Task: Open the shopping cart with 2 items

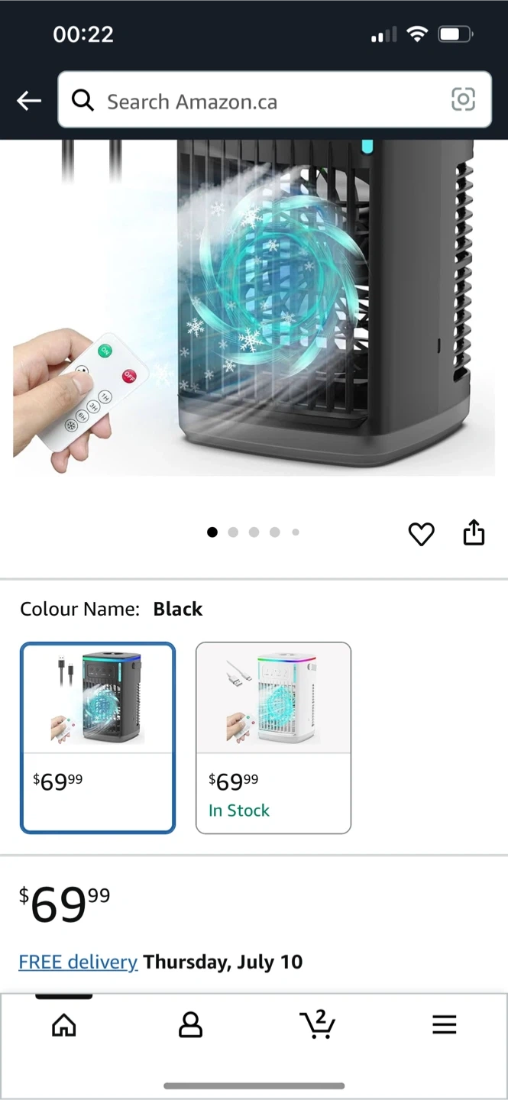Action: (x=317, y=1024)
